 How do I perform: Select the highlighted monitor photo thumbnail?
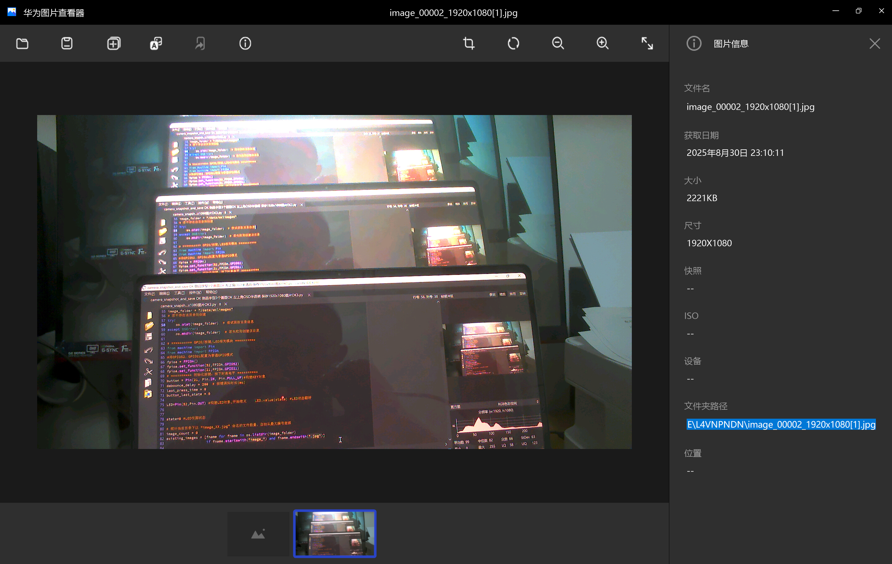[334, 534]
